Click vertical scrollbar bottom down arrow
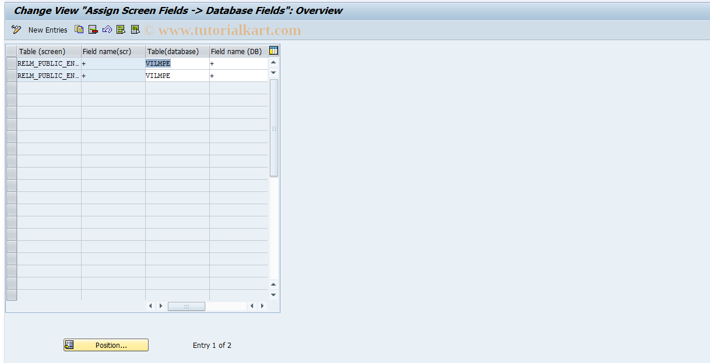This screenshot has width=710, height=363. pyautogui.click(x=274, y=295)
